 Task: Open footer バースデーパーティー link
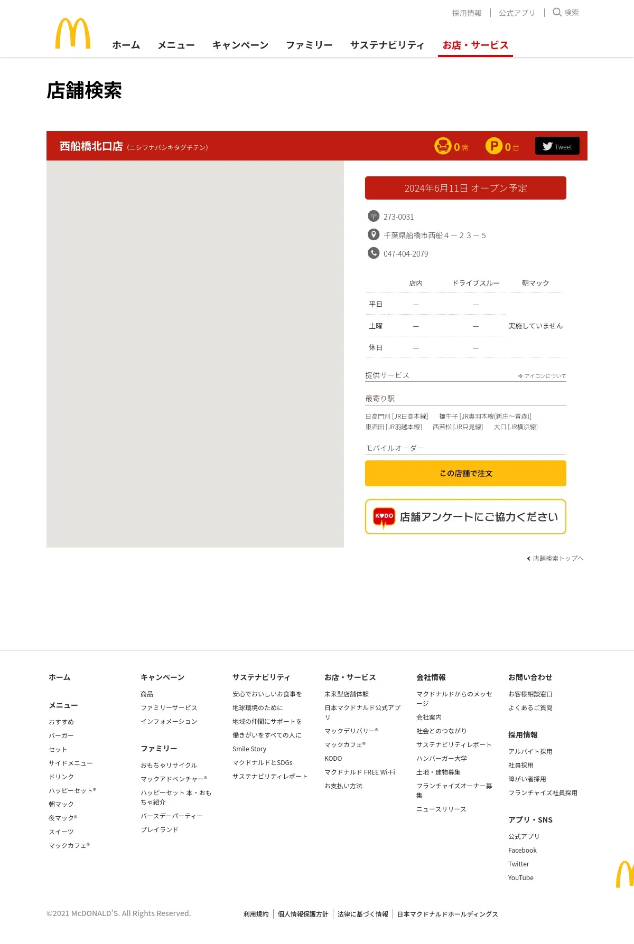point(172,816)
